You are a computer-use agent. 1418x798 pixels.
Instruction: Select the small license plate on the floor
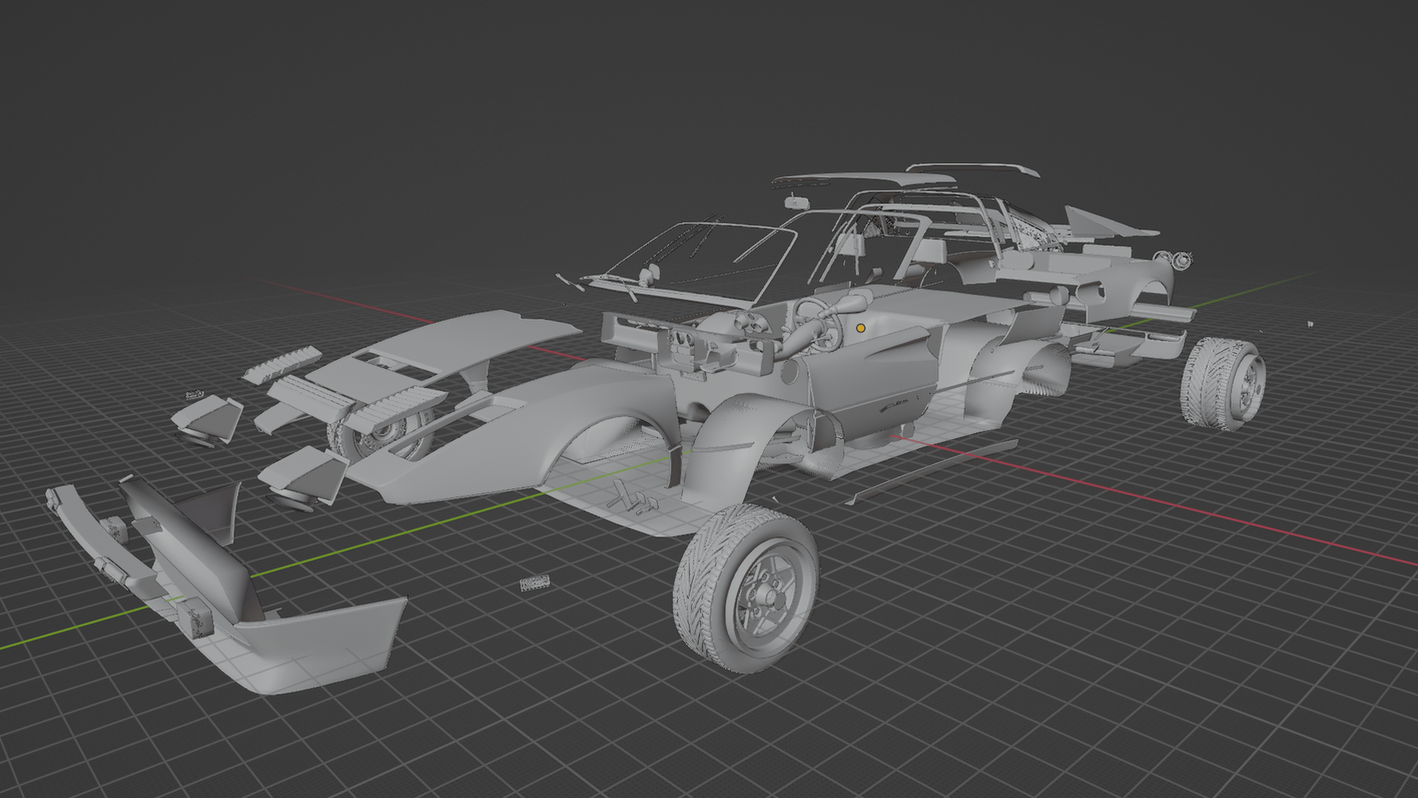tap(535, 584)
